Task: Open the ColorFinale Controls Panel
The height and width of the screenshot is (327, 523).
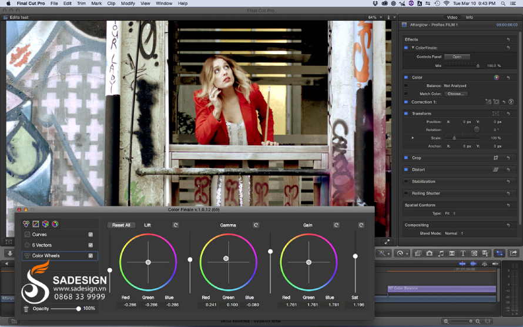Action: tap(457, 56)
